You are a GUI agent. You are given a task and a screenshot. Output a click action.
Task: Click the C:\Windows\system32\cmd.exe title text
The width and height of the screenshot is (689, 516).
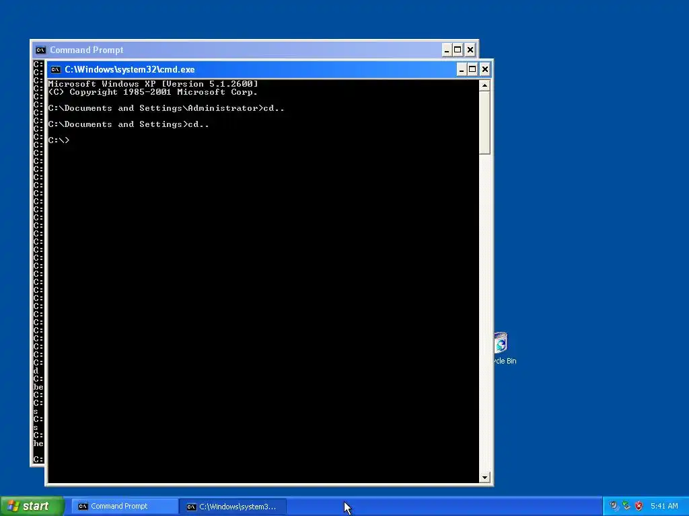[x=130, y=69]
